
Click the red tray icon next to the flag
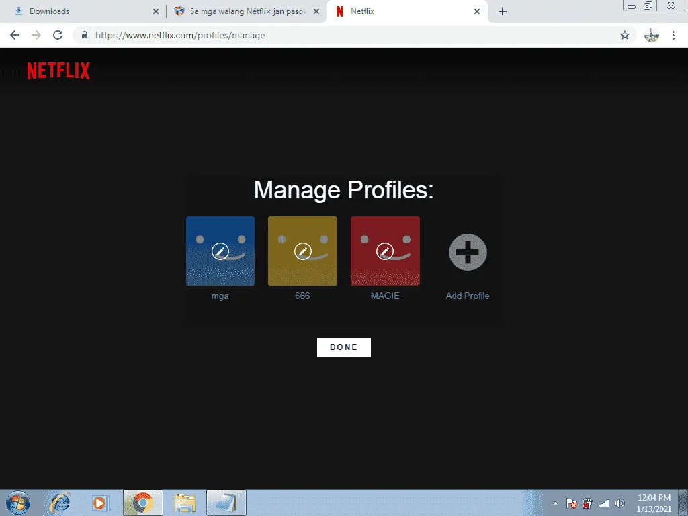tap(587, 503)
